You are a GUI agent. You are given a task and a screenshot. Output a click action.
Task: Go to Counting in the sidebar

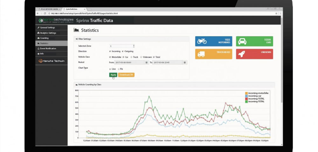pos(51,38)
